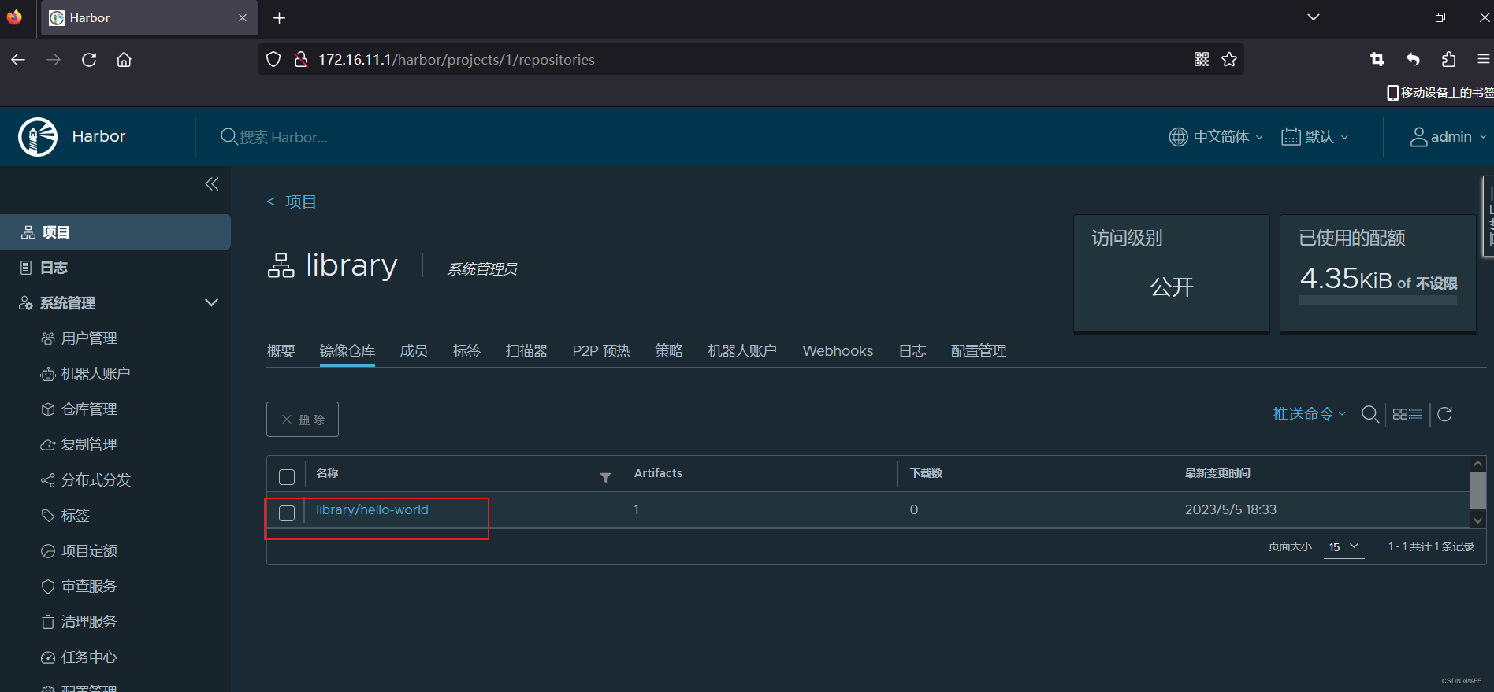This screenshot has width=1494, height=692.
Task: Open the browser extensions puzzle icon
Action: [x=1448, y=59]
